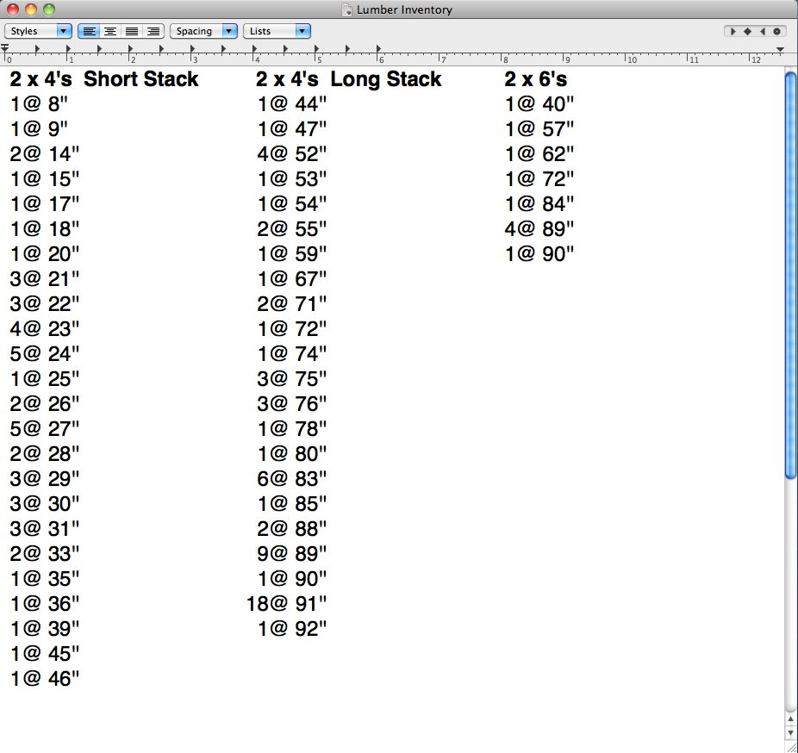Pick the left tab stop icon from tab well
The width and height of the screenshot is (798, 753).
pyautogui.click(x=733, y=32)
